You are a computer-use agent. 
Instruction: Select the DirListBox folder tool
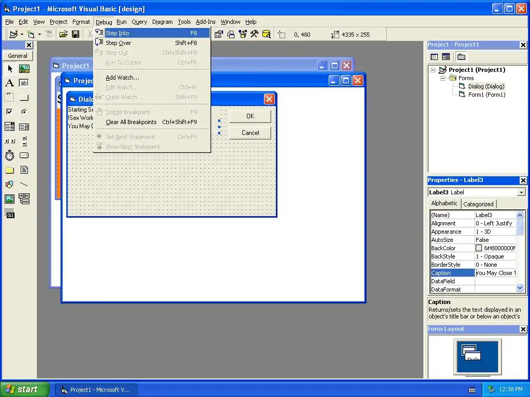pyautogui.click(x=10, y=170)
